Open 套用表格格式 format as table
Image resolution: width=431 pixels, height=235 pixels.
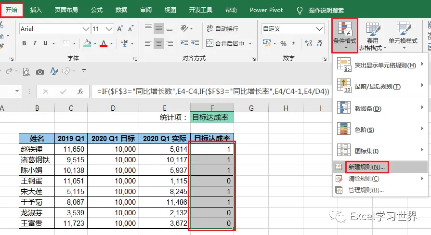coord(372,36)
